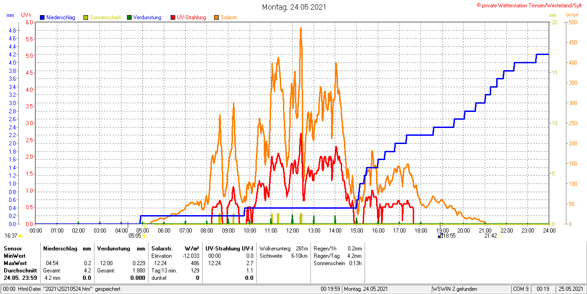Click the MaxWert row label

tap(16, 263)
